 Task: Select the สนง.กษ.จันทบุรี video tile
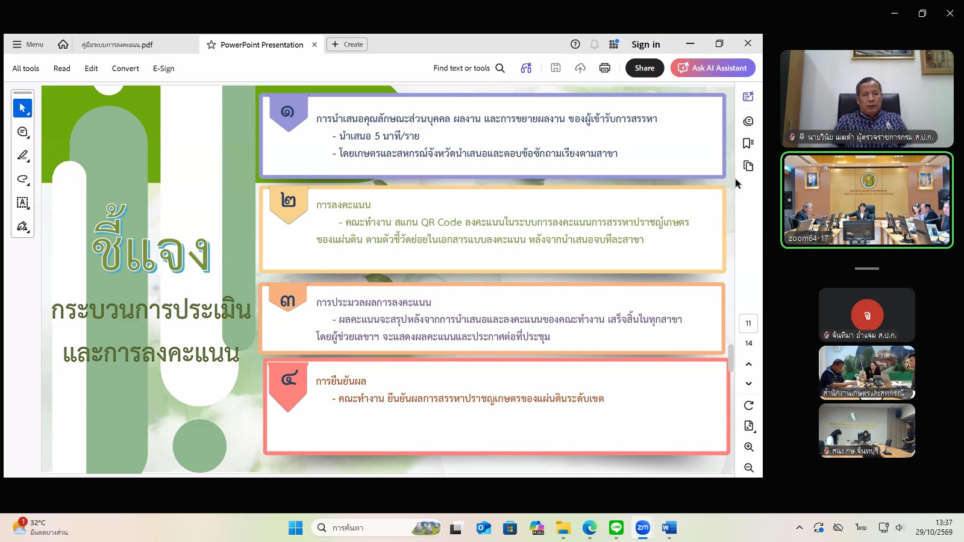[867, 431]
